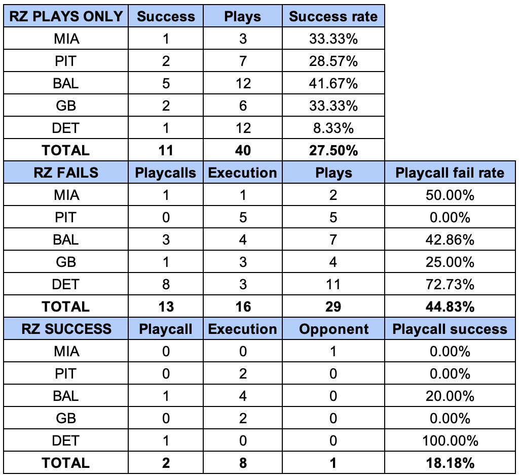This screenshot has width=520, height=476.
Task: Click the Playcall success column header
Action: coord(450,329)
